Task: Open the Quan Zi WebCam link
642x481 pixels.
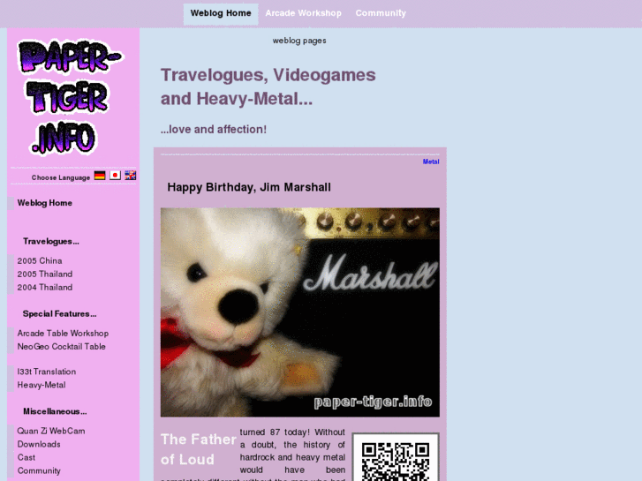Action: click(50, 431)
